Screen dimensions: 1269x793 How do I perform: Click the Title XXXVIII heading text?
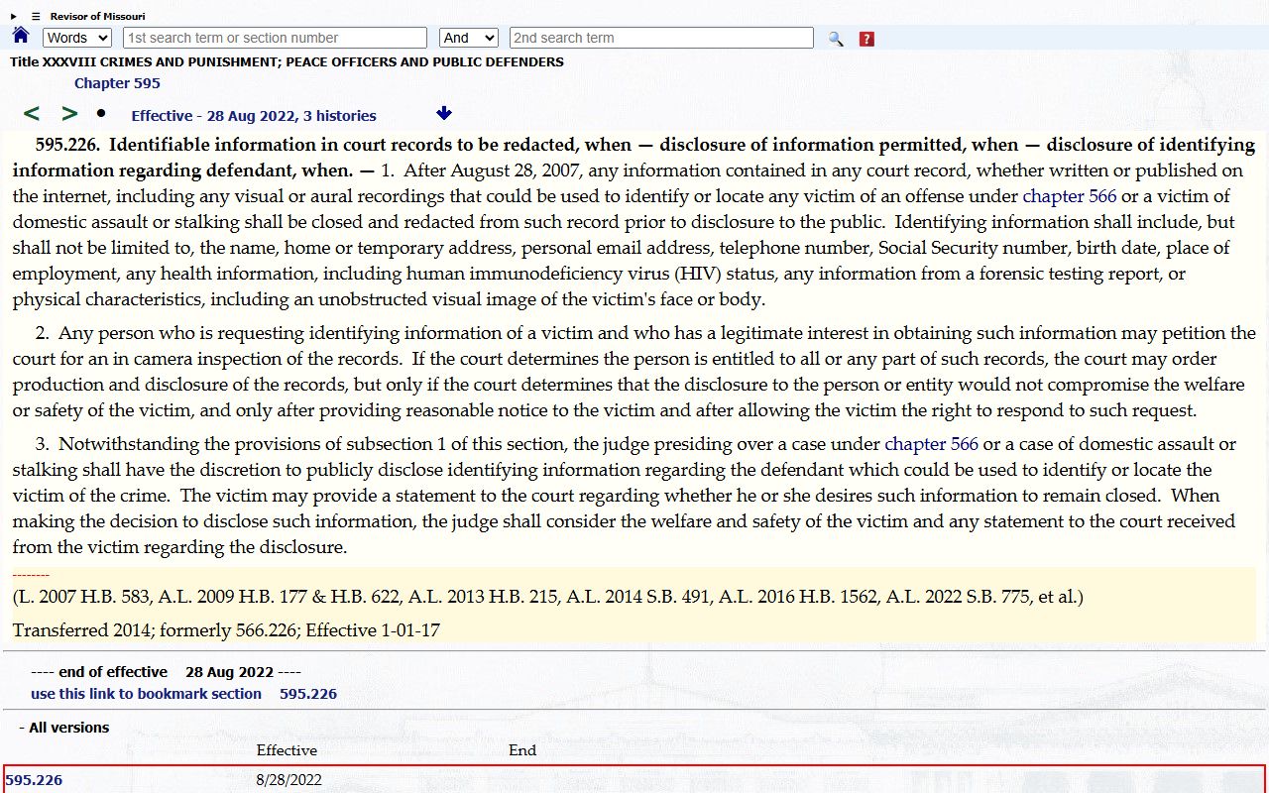(x=287, y=61)
